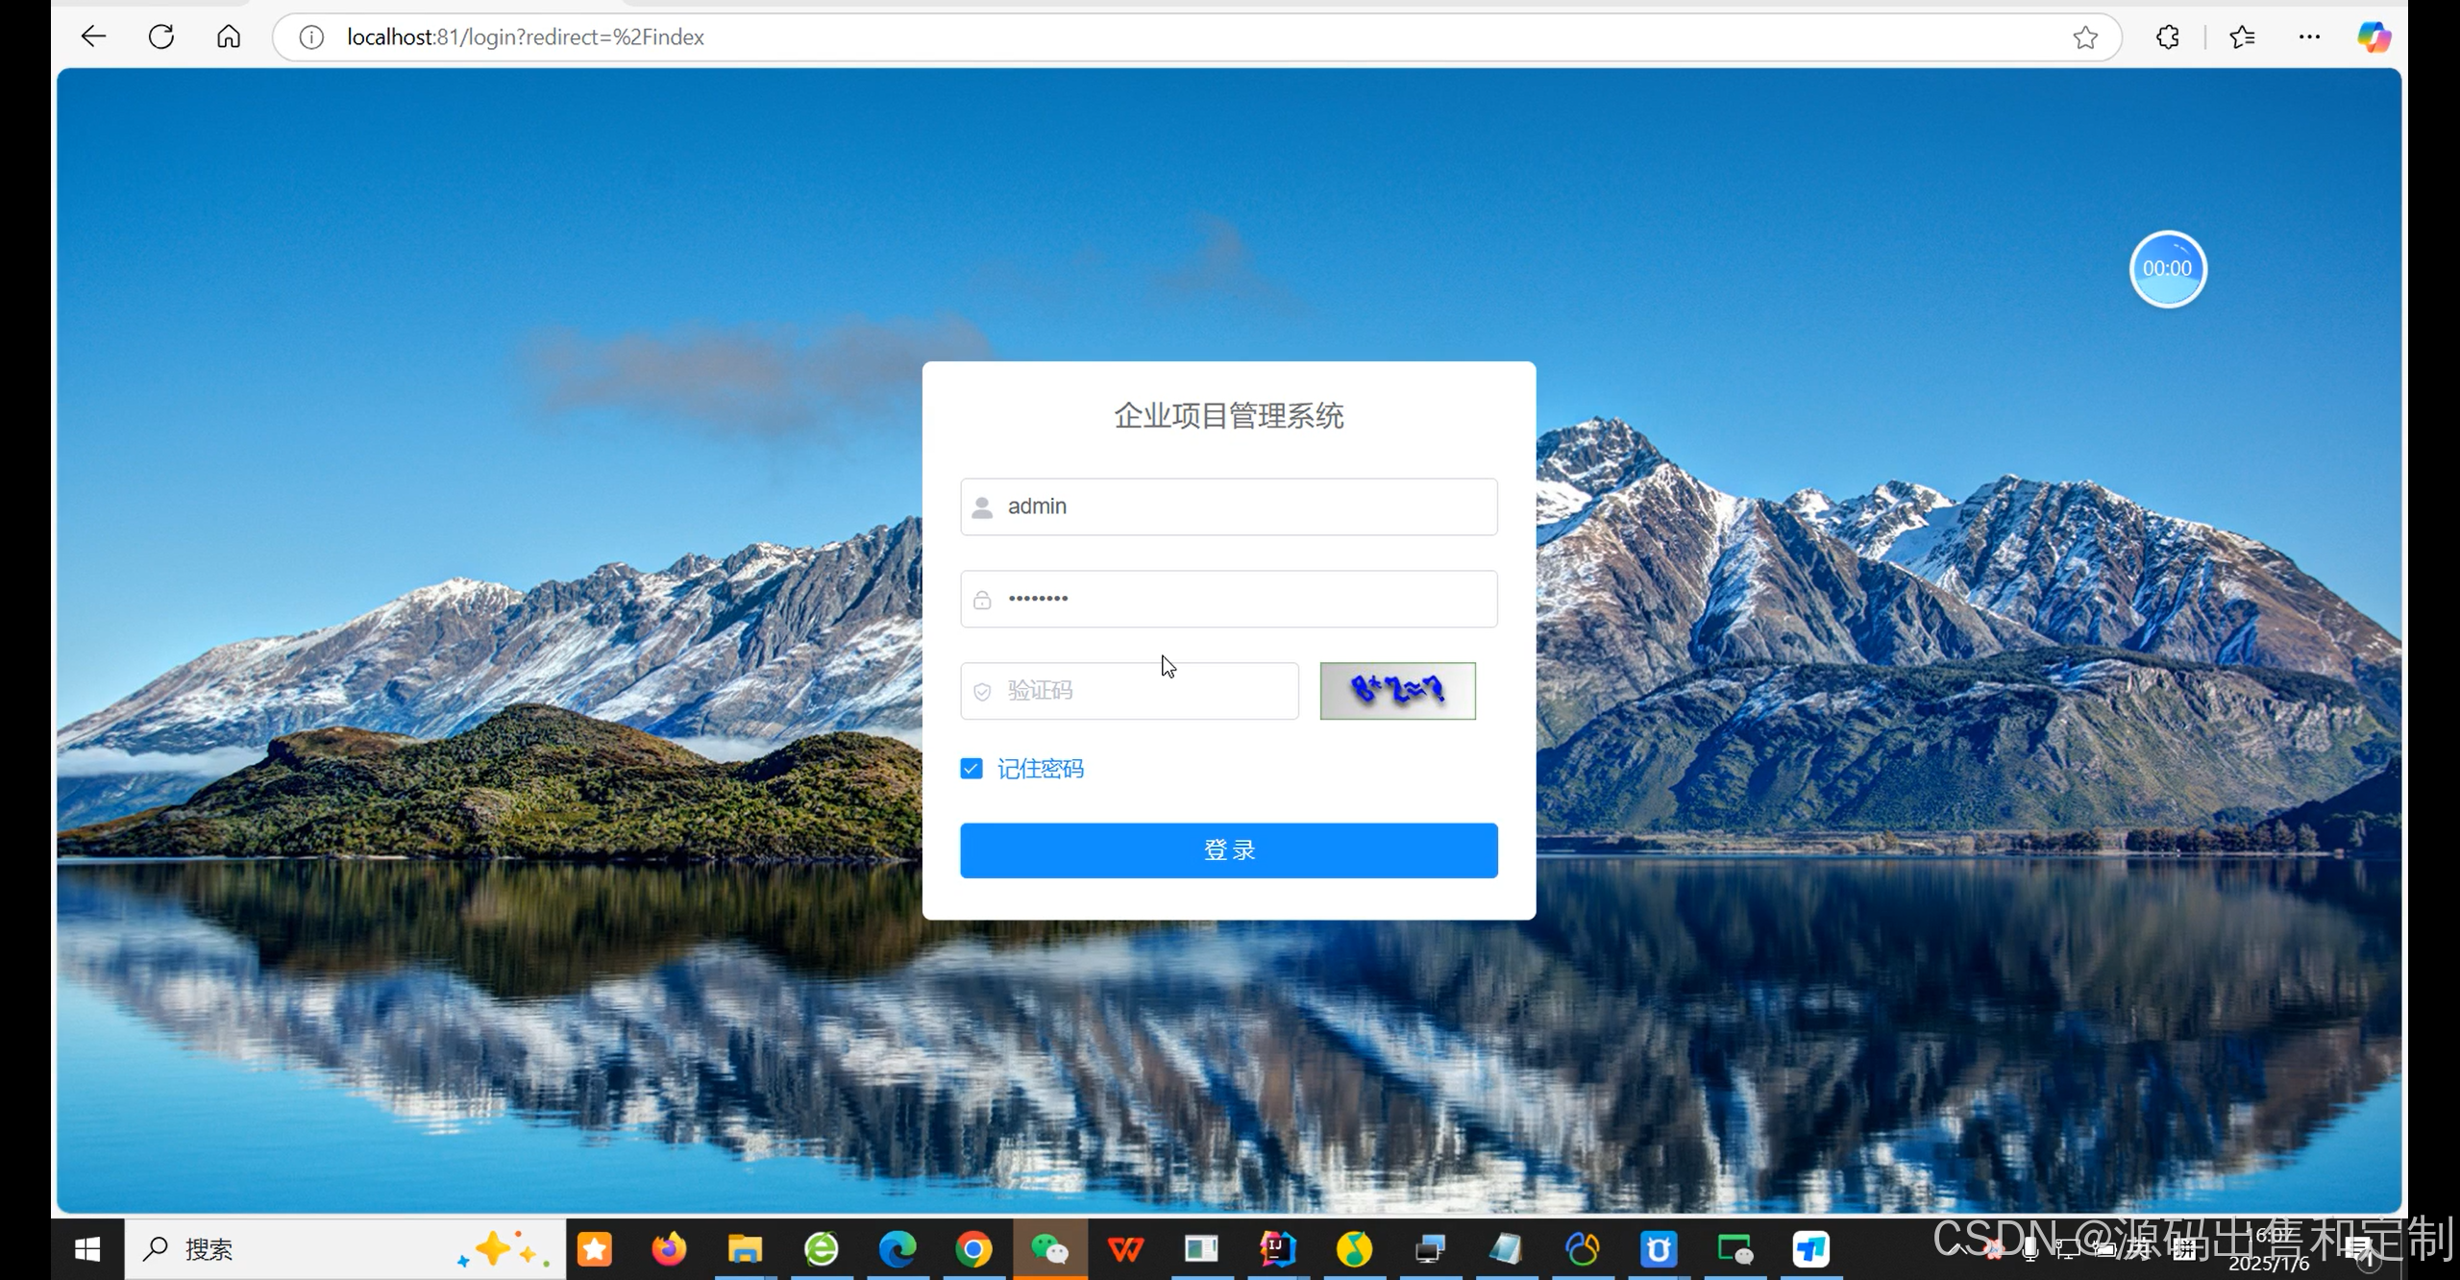Open browser settings and more menu
Viewport: 2460px width, 1280px height.
[2309, 37]
